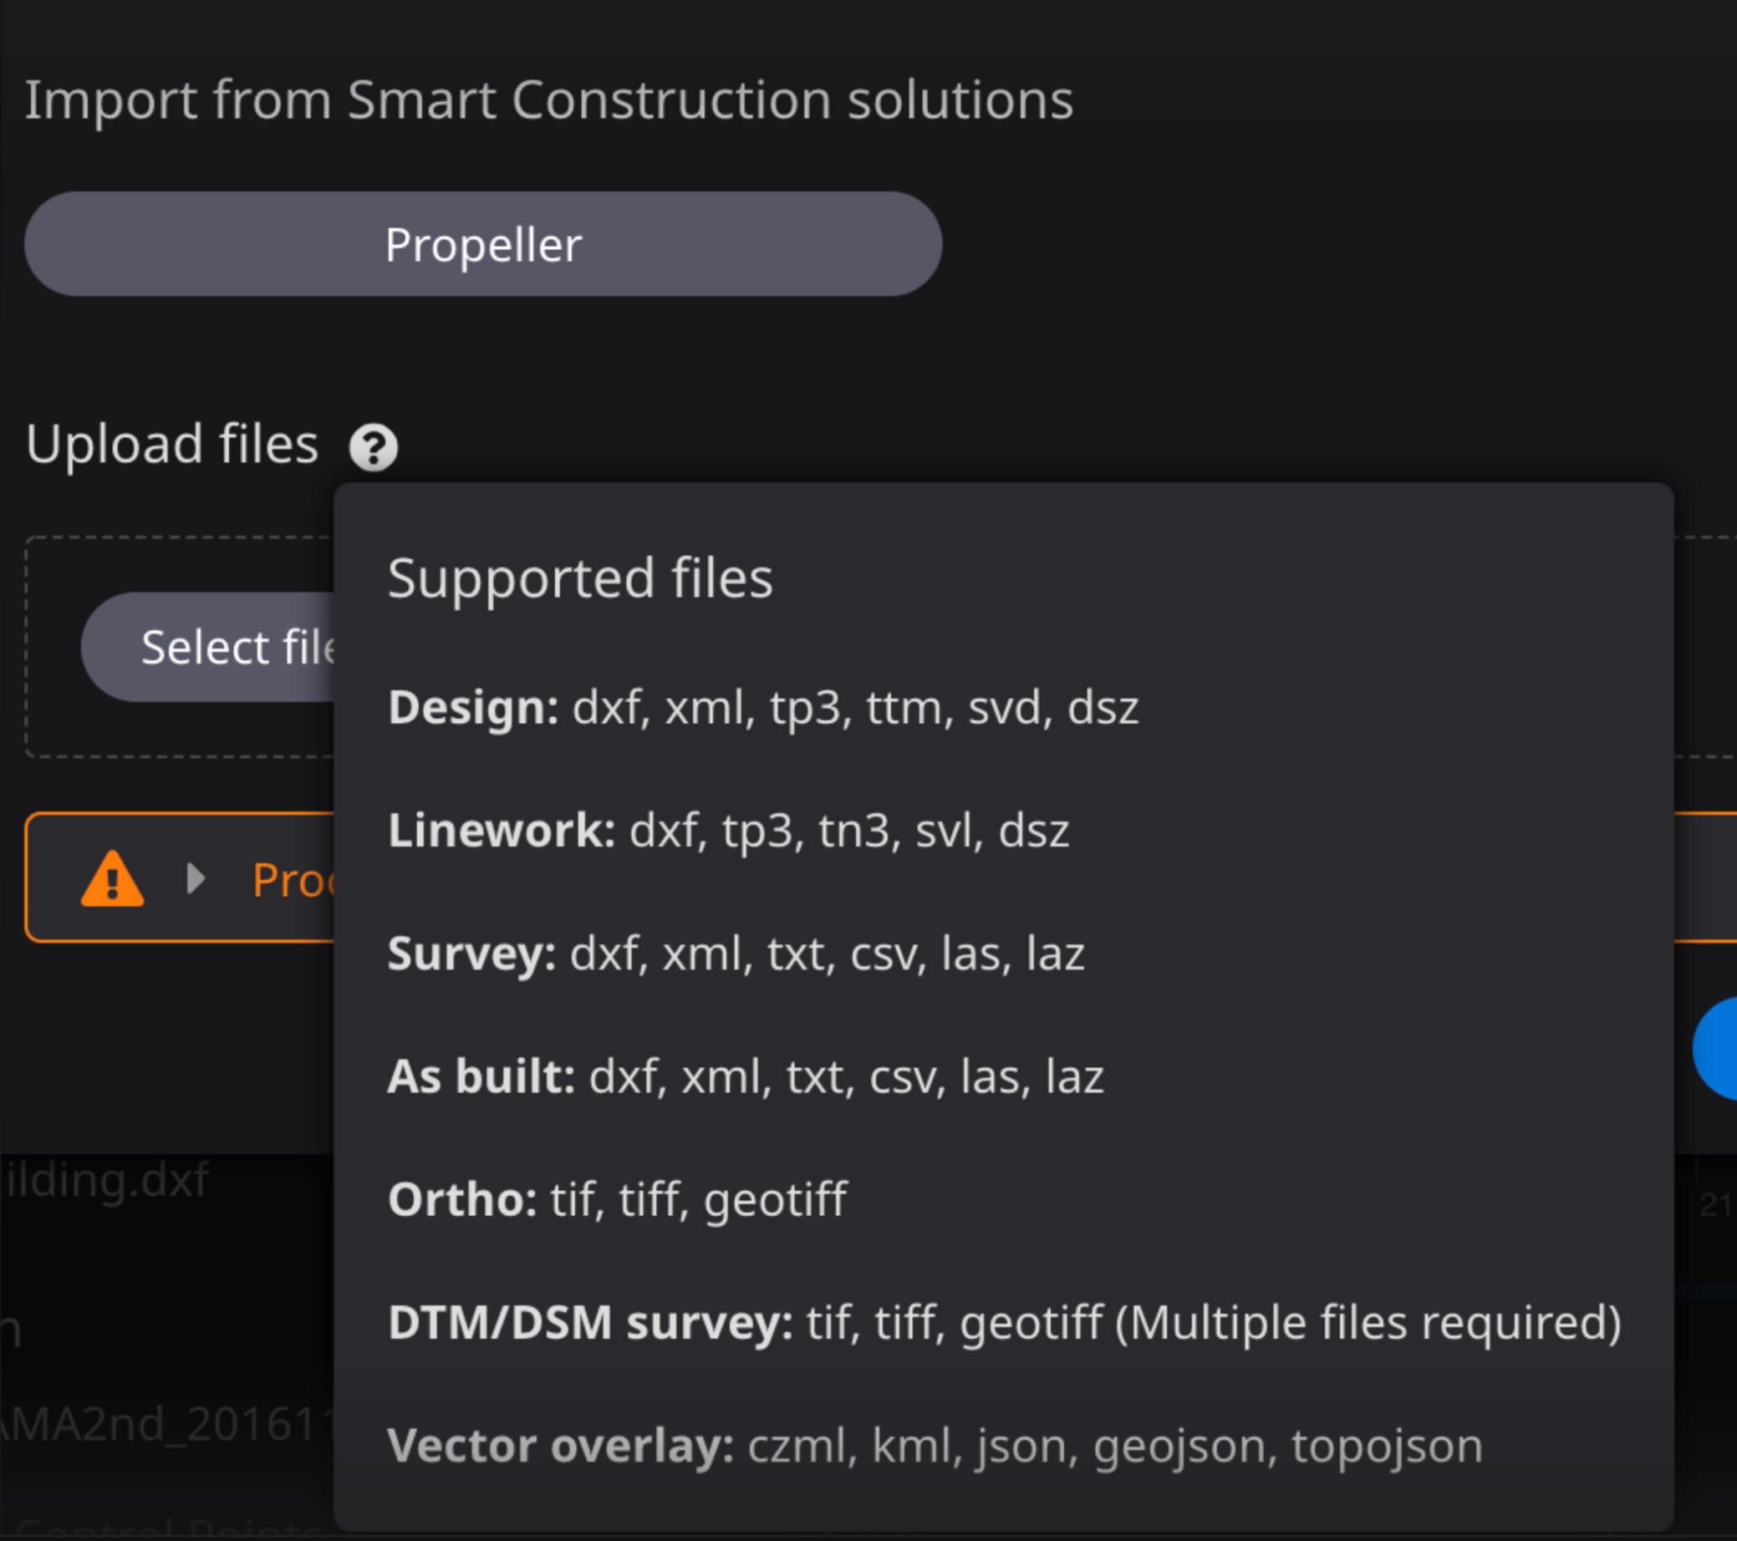Click the Supported files tooltip heading
Viewport: 1737px width, 1541px height.
[x=579, y=578]
